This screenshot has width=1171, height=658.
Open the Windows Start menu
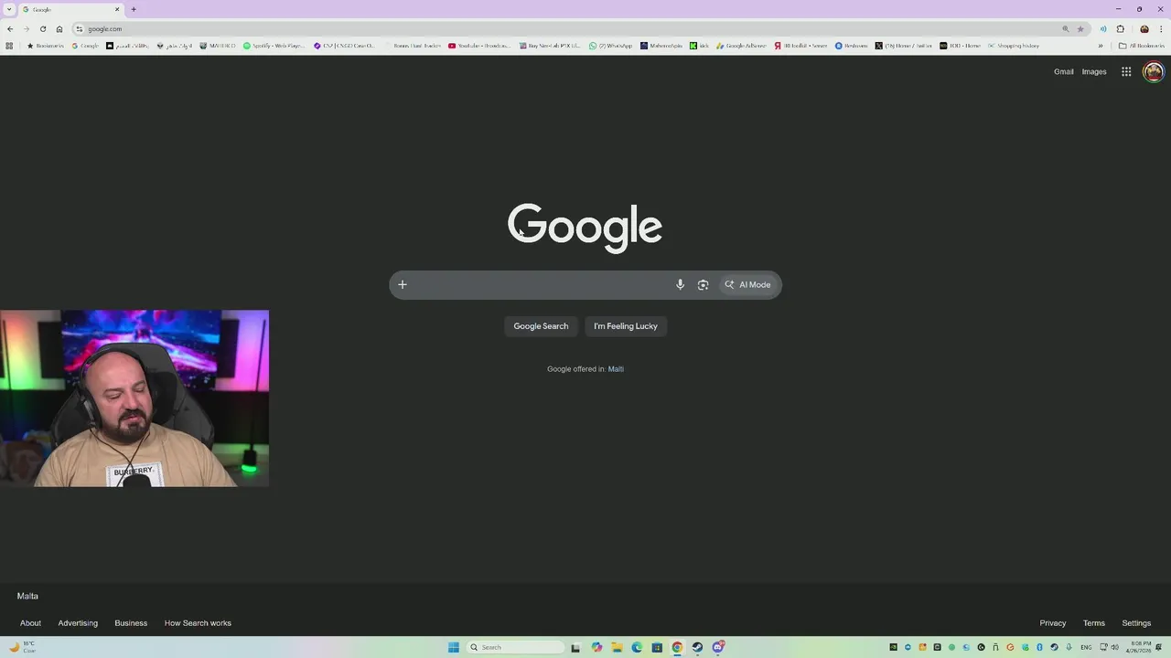pyautogui.click(x=453, y=647)
